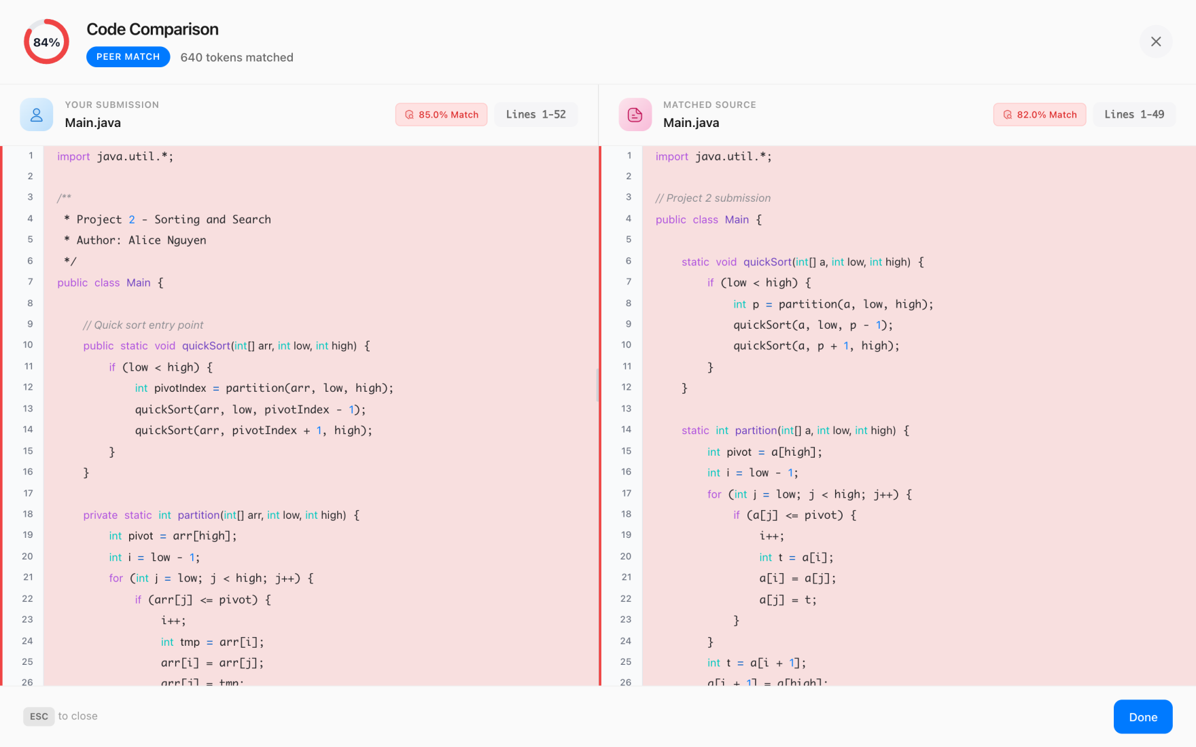Click 'int pivot = arr[high];' line
The image size is (1196, 747).
pos(173,536)
